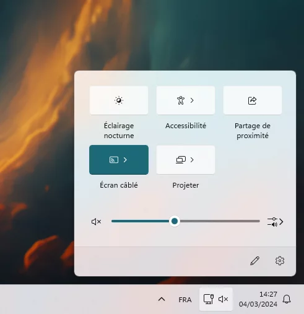Click muted speaker icon in taskbar
Screen dimensions: 304x314
pyautogui.click(x=224, y=299)
